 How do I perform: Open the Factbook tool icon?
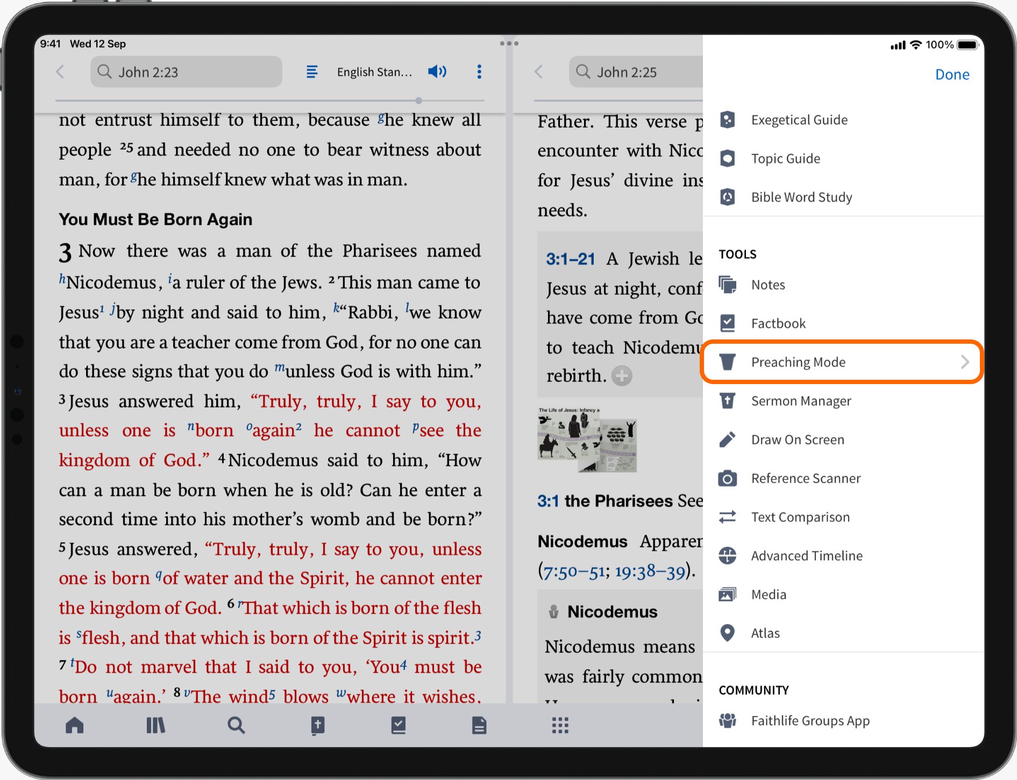(x=728, y=323)
